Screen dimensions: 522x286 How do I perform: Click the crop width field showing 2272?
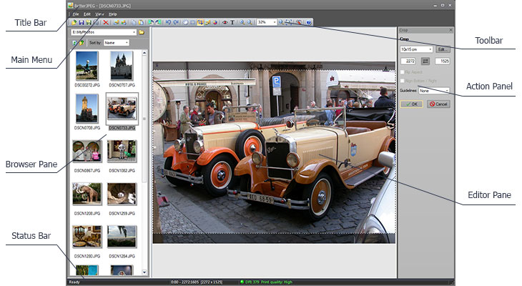(408, 61)
